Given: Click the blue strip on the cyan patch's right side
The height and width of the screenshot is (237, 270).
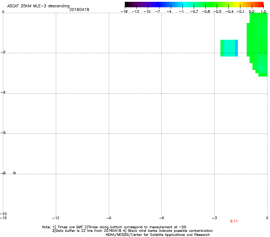Looking at the screenshot, I should [x=236, y=48].
